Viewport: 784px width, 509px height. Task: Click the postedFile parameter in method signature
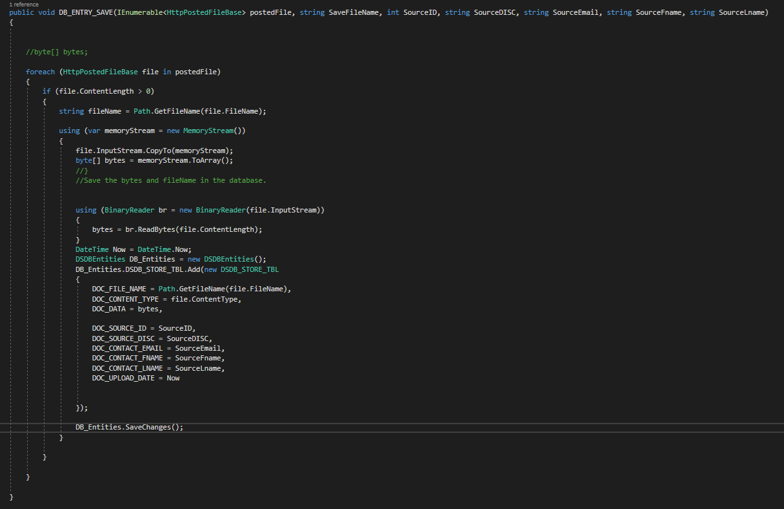(x=270, y=12)
